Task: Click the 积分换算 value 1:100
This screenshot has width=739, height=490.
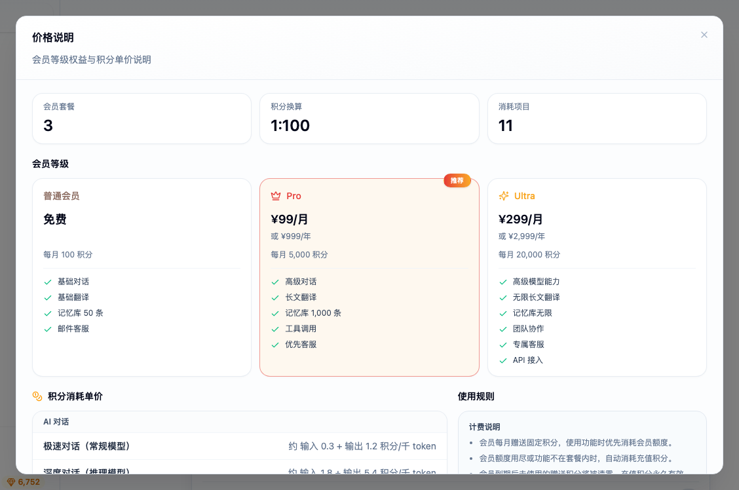Action: pyautogui.click(x=290, y=125)
